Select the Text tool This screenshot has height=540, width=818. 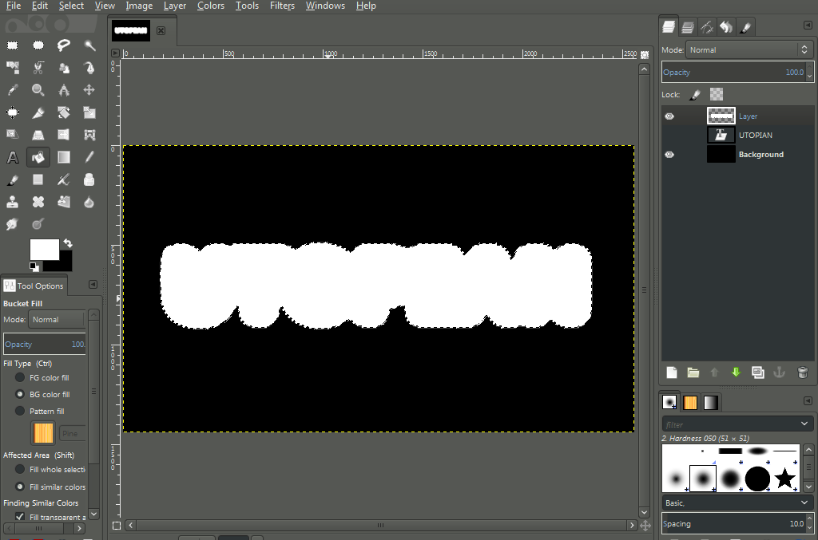tap(13, 157)
